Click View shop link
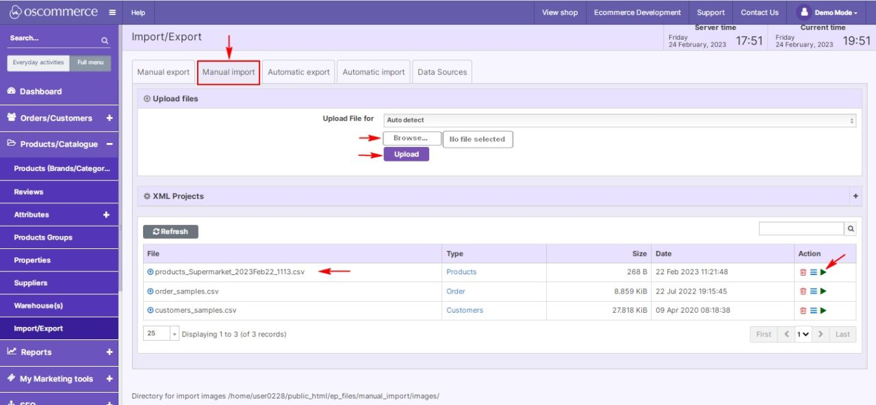The height and width of the screenshot is (405, 876). point(560,12)
